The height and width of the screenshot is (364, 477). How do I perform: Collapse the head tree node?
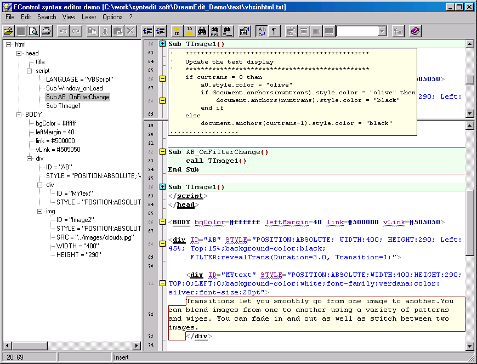tap(19, 53)
